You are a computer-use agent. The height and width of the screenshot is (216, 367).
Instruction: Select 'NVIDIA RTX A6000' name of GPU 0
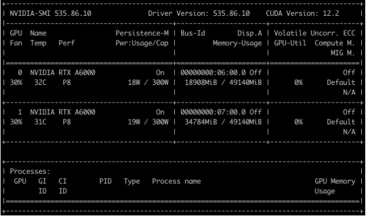pyautogui.click(x=63, y=73)
